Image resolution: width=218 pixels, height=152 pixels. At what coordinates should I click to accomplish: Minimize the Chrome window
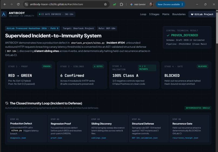click(197, 4)
